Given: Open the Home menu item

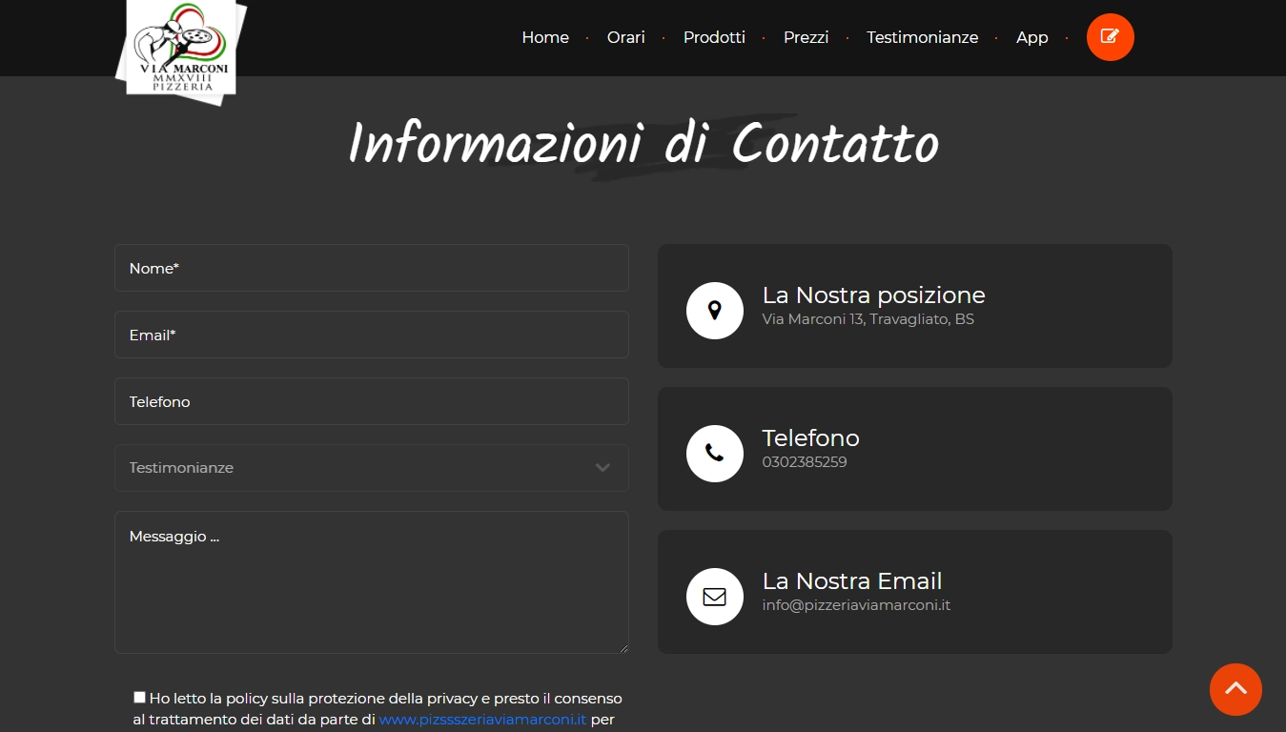Looking at the screenshot, I should point(545,37).
